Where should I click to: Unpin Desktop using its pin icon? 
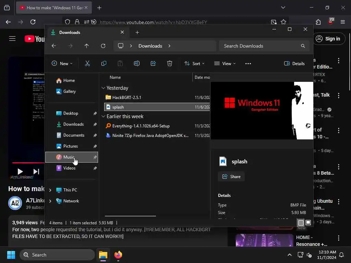click(95, 113)
